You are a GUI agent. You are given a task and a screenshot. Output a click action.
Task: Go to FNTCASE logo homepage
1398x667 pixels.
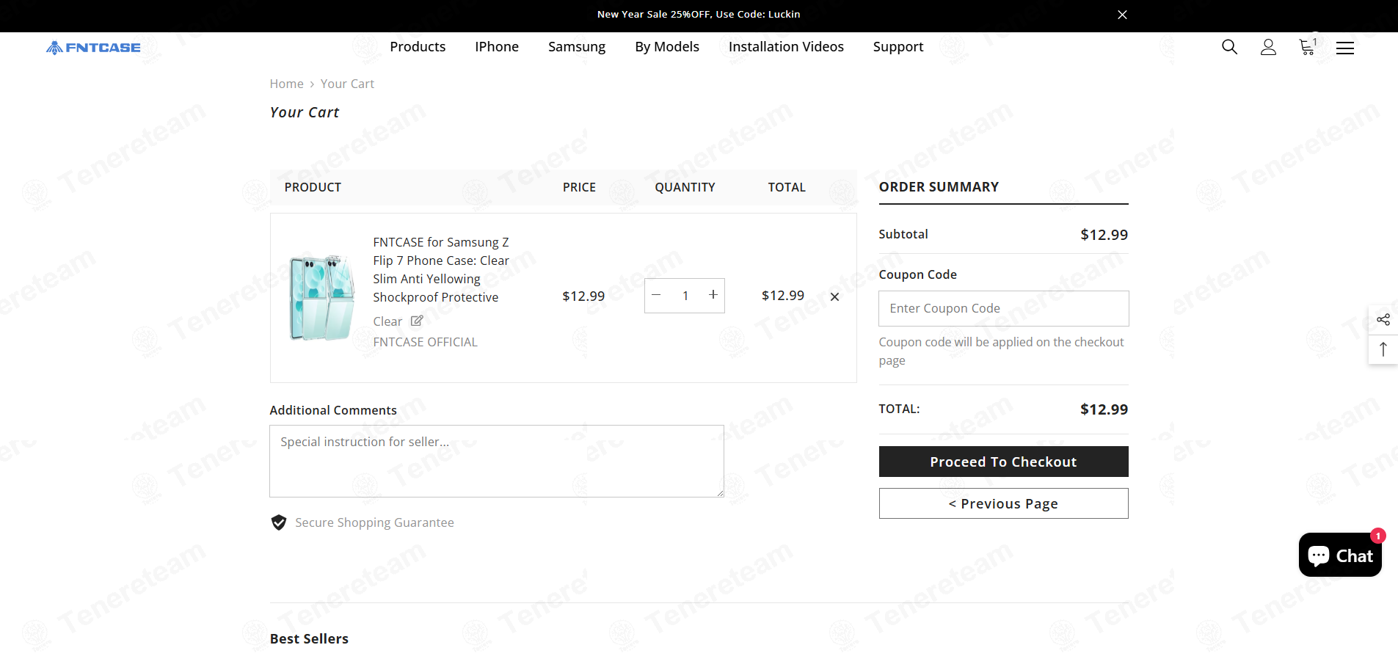click(93, 48)
